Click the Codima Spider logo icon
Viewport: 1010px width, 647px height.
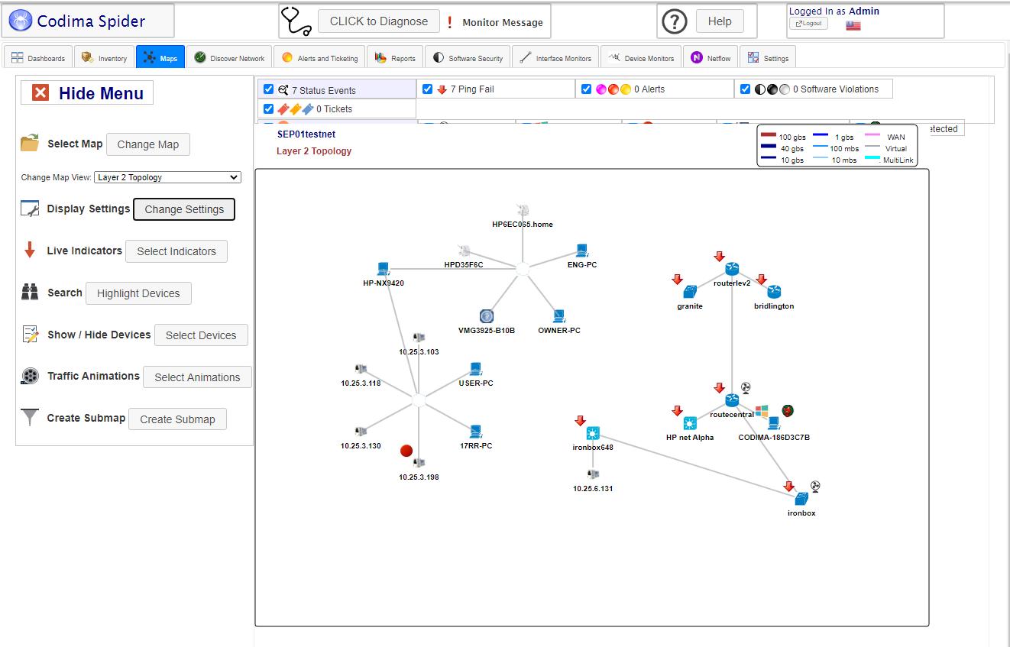click(x=21, y=21)
